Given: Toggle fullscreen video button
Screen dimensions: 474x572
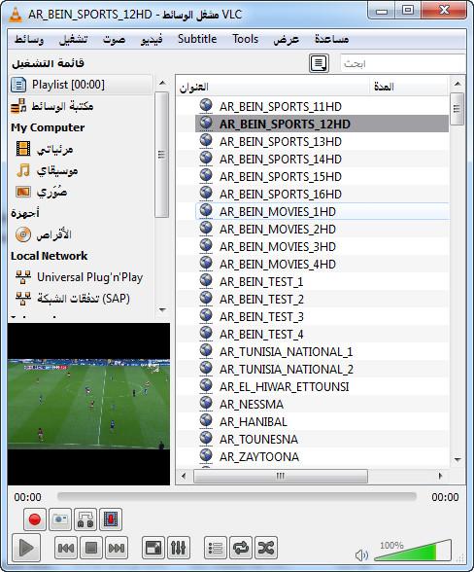Looking at the screenshot, I should click(153, 547).
